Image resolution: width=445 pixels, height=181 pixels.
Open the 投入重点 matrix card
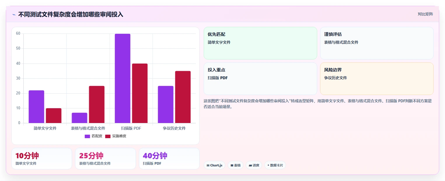pyautogui.click(x=260, y=79)
